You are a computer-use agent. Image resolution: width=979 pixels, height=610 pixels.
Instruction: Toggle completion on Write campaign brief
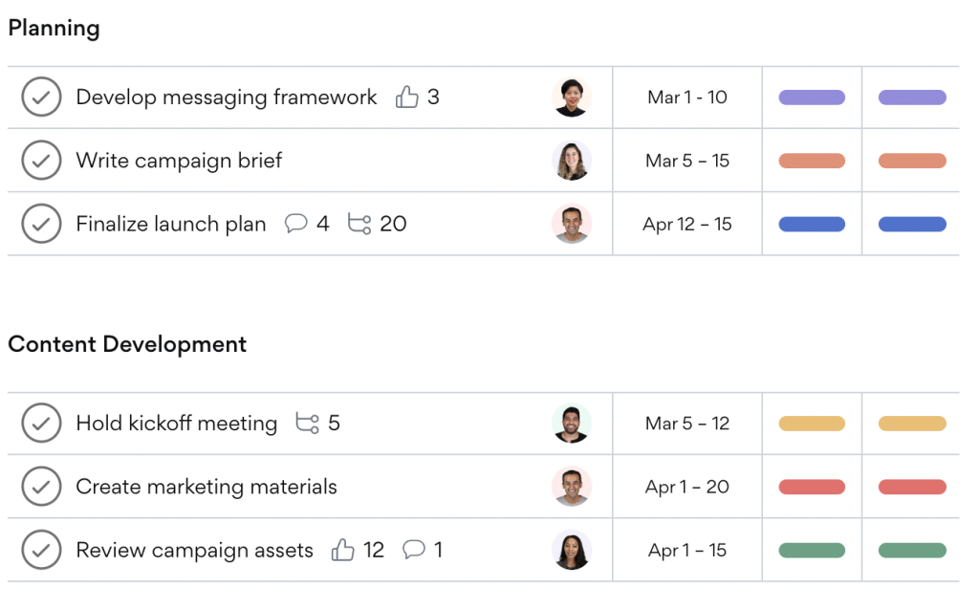[41, 160]
